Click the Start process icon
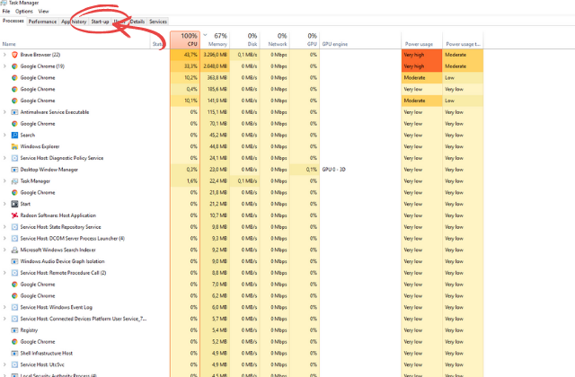This screenshot has width=575, height=377. 14,204
